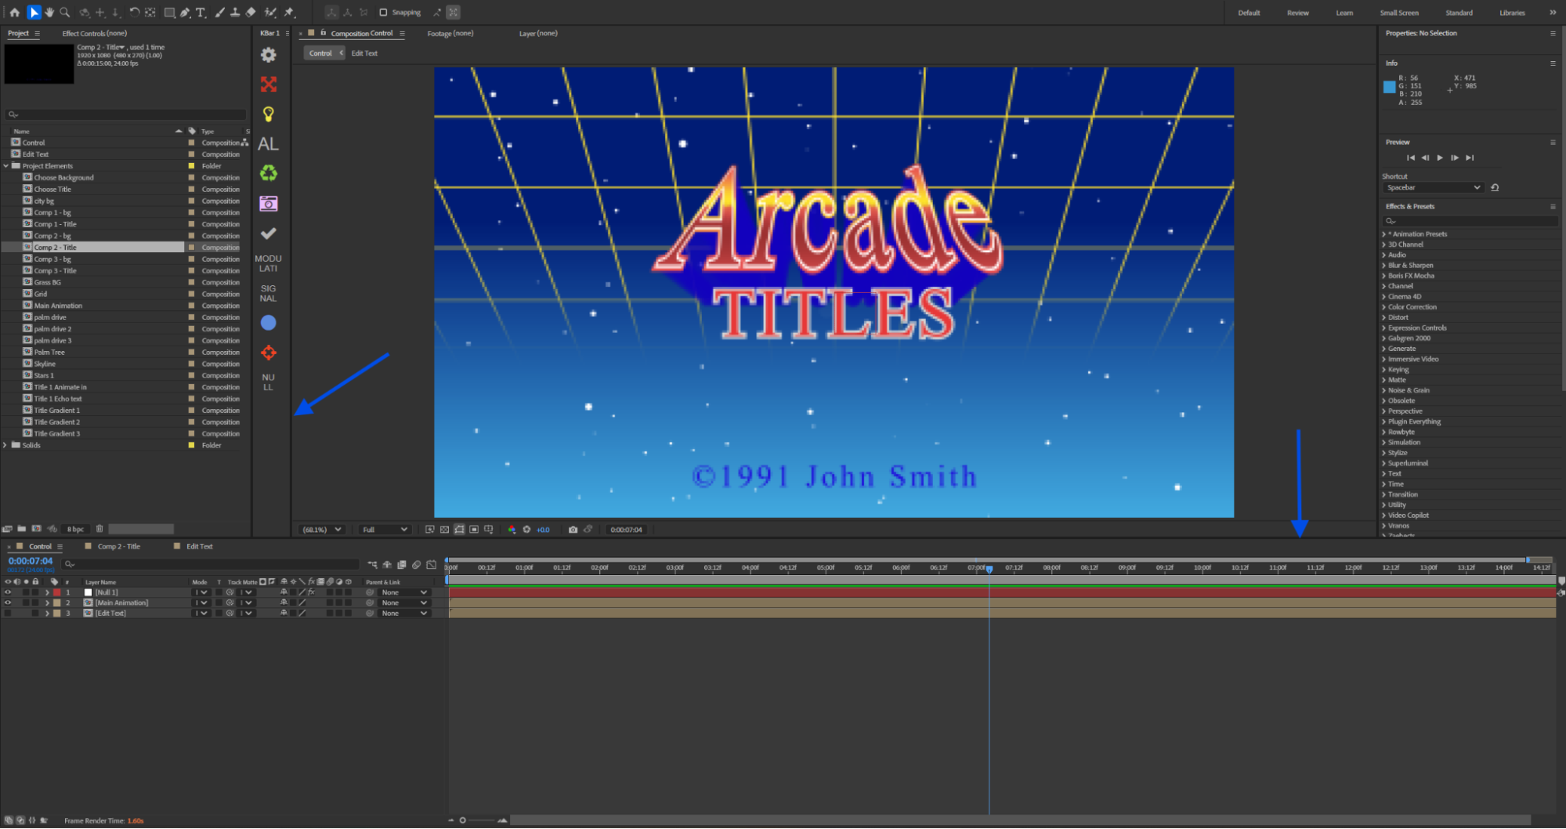Image resolution: width=1566 pixels, height=829 pixels.
Task: Expand the Color Correction effects category
Action: [x=1383, y=306]
